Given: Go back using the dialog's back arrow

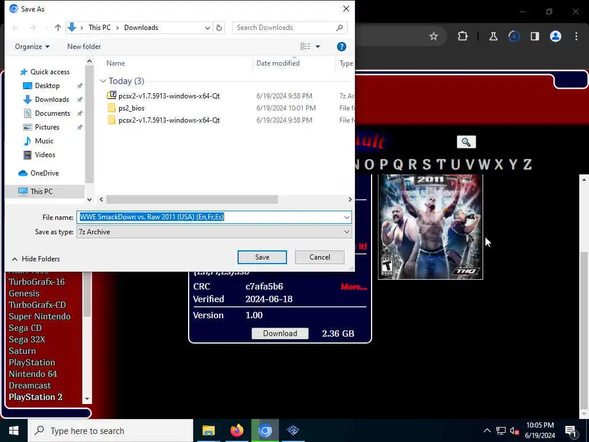Looking at the screenshot, I should click(15, 28).
